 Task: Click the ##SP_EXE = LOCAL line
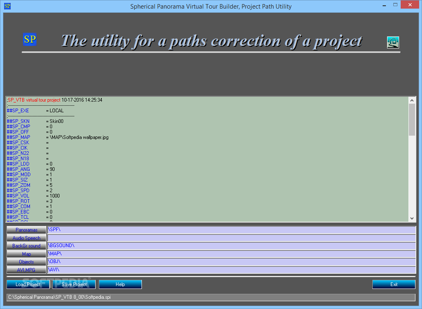[35, 111]
